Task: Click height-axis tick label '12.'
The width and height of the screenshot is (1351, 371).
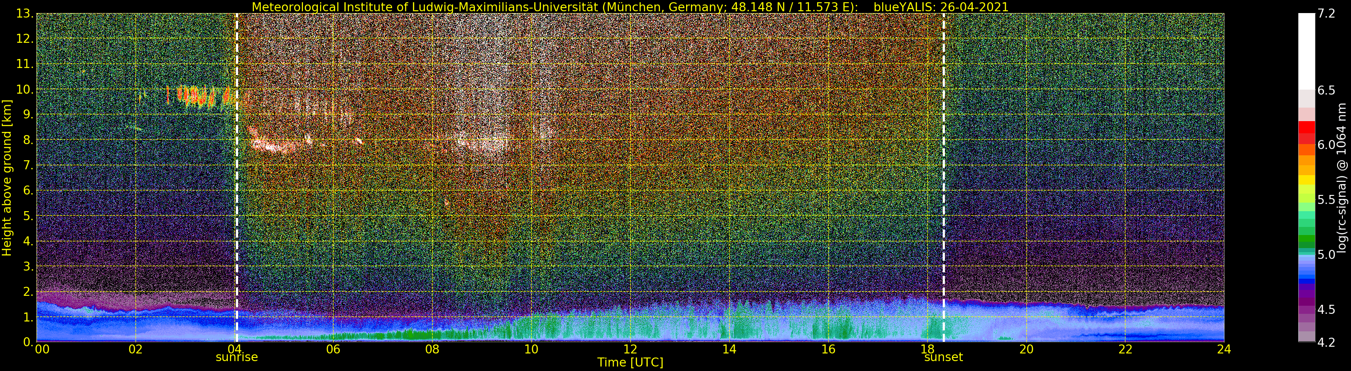Action: click(x=25, y=39)
